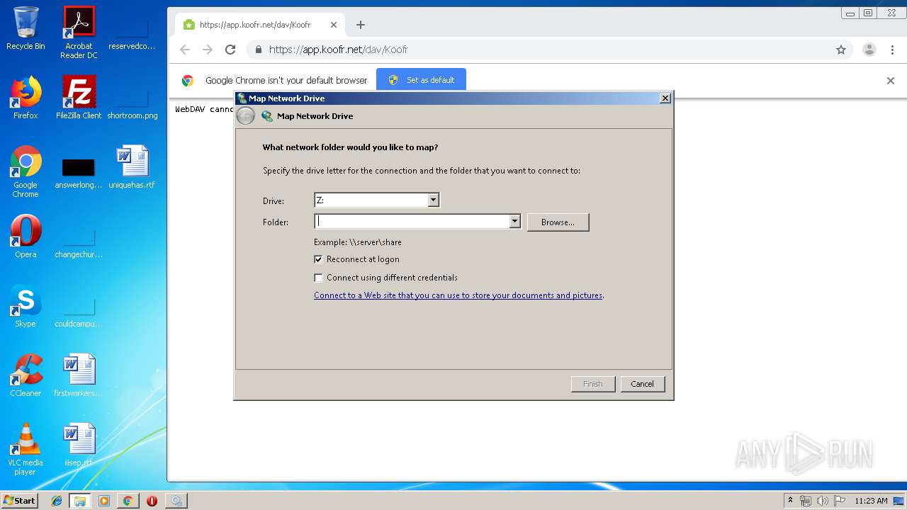The image size is (907, 510).
Task: Open the Windows Start menu
Action: pos(20,501)
